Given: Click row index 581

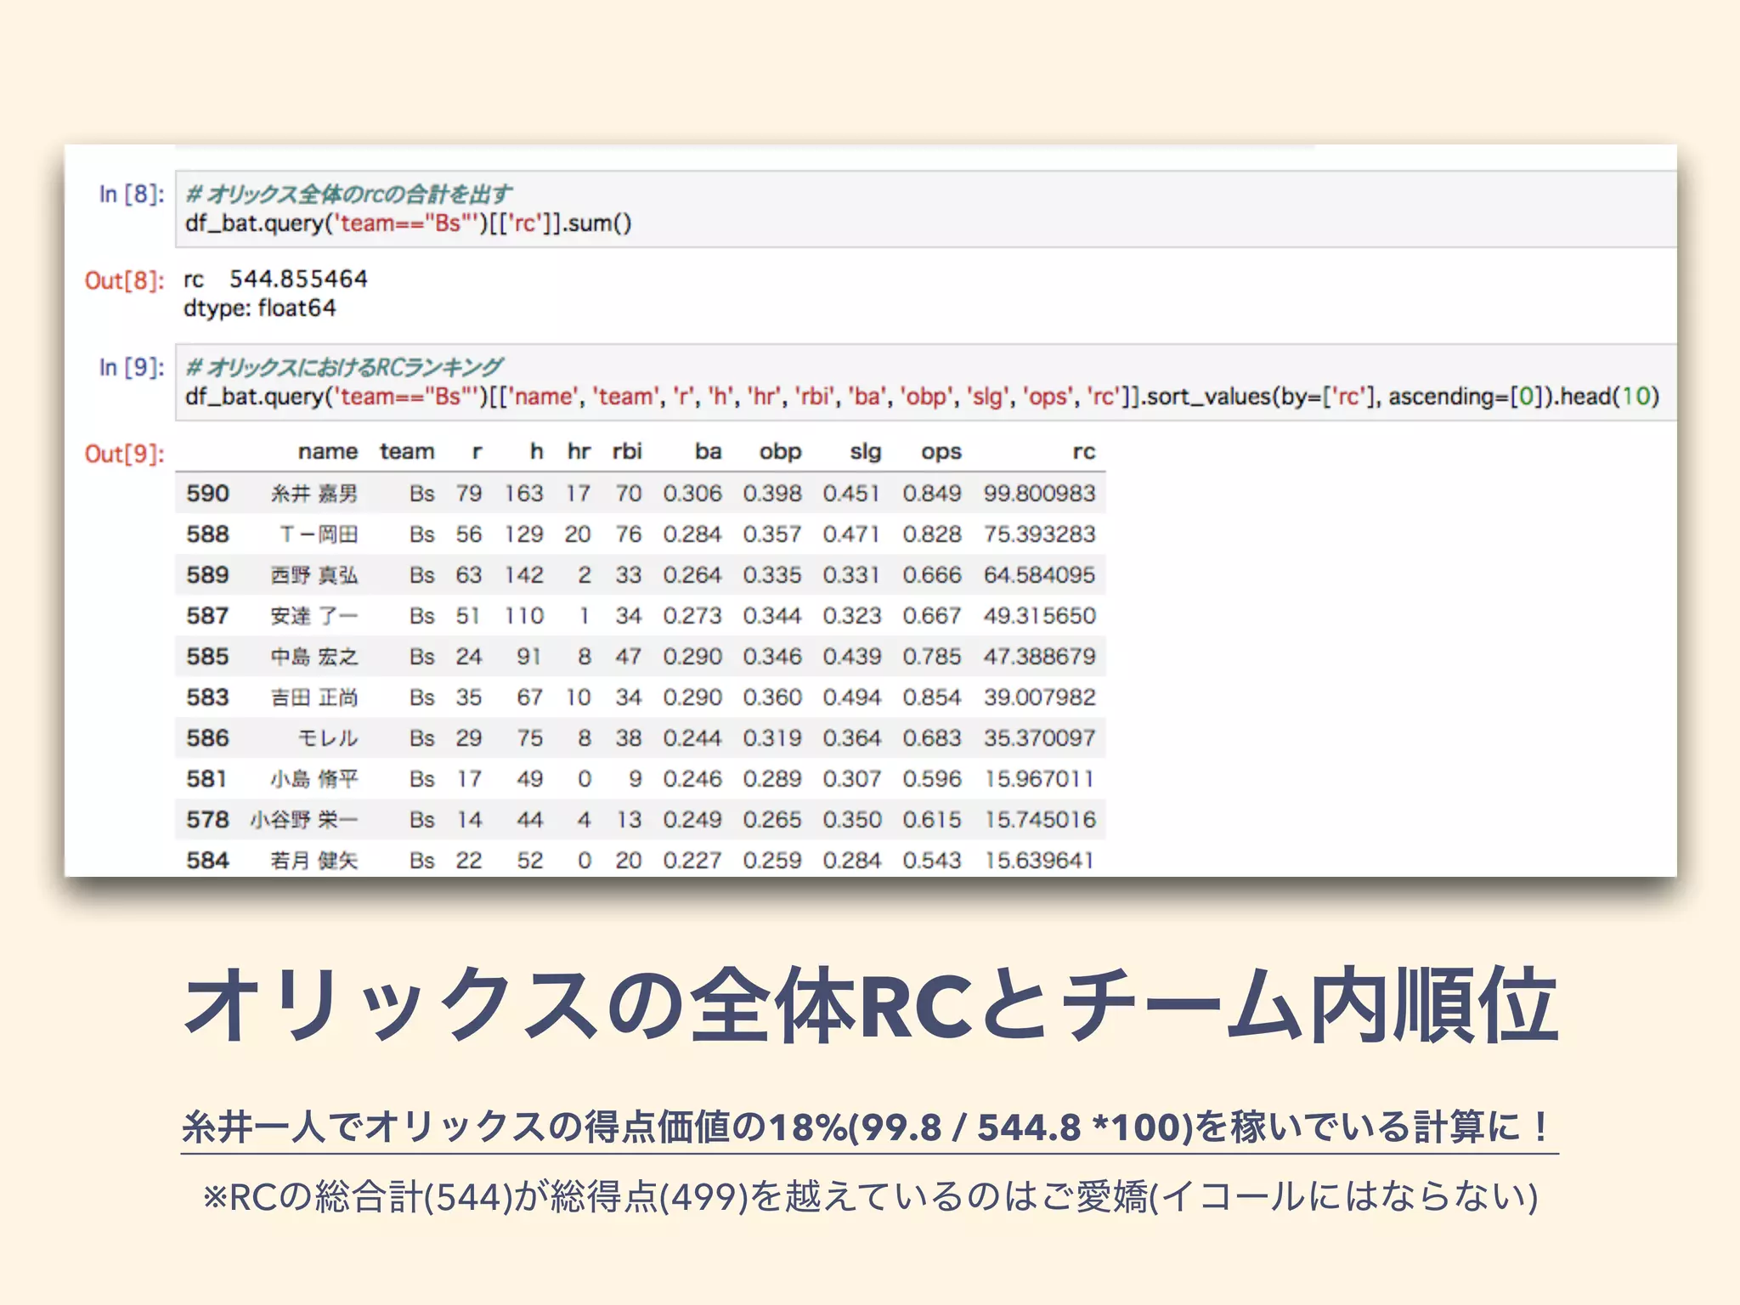Looking at the screenshot, I should click(x=207, y=778).
